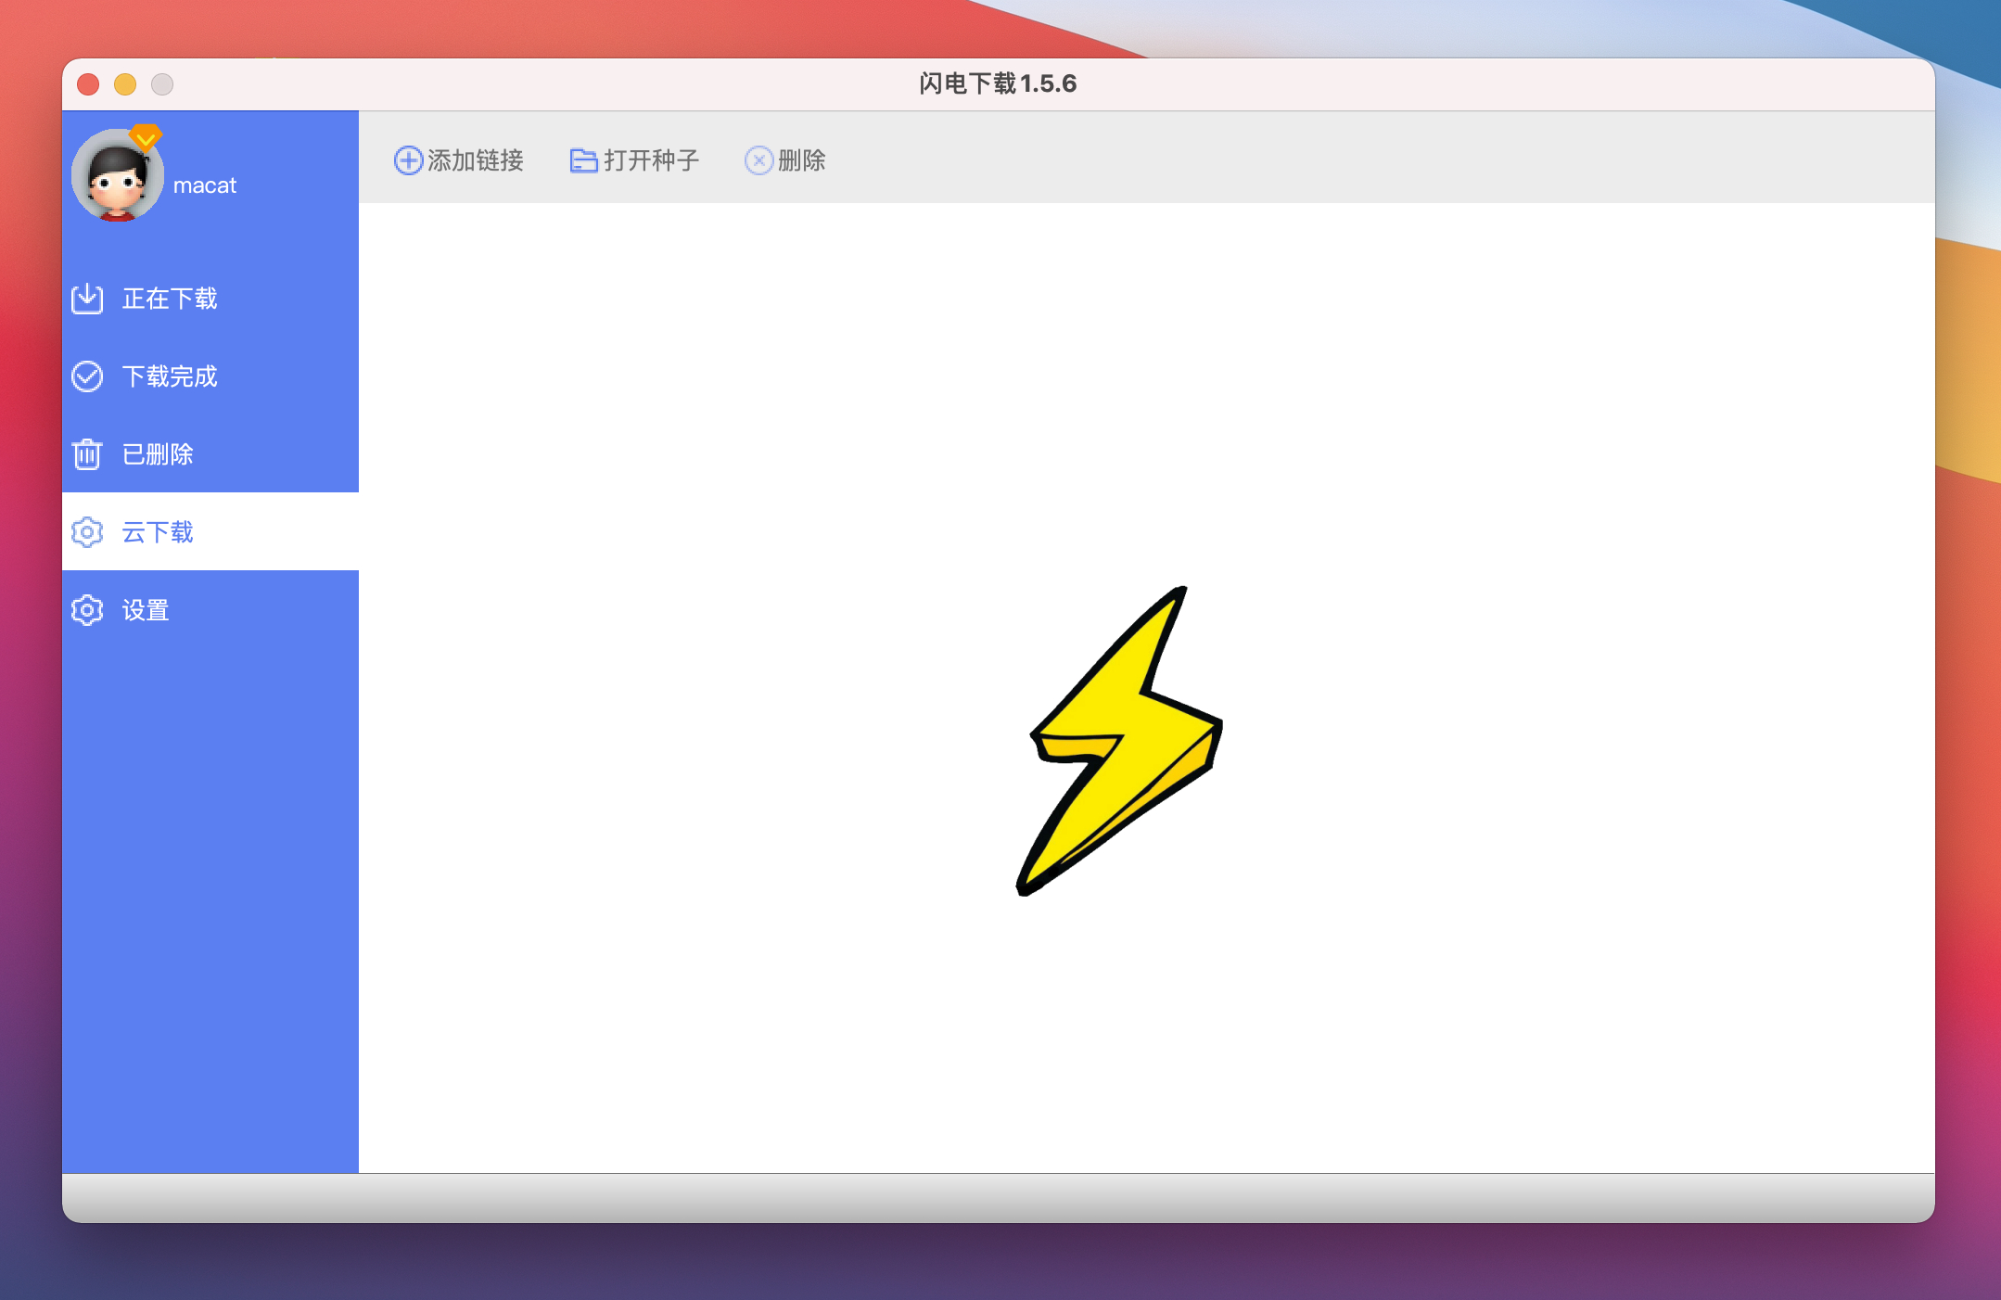Click the orange VIP badge on the avatar
This screenshot has height=1300, width=2001.
(146, 137)
